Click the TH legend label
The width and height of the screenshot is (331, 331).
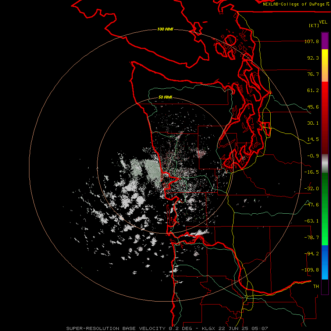(x=316, y=286)
